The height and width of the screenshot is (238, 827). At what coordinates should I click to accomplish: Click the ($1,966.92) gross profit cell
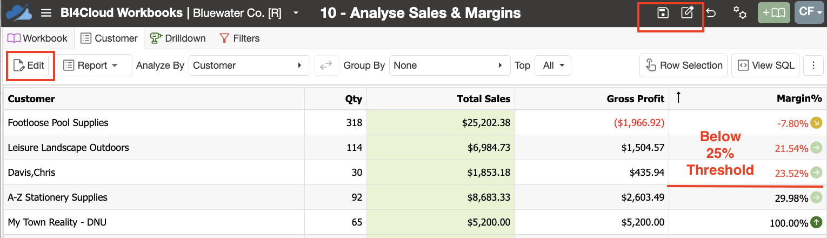coord(592,123)
